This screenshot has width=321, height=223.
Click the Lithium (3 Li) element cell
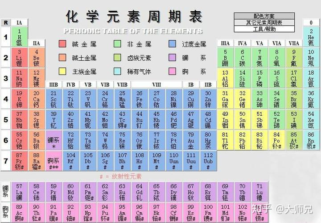point(19,58)
